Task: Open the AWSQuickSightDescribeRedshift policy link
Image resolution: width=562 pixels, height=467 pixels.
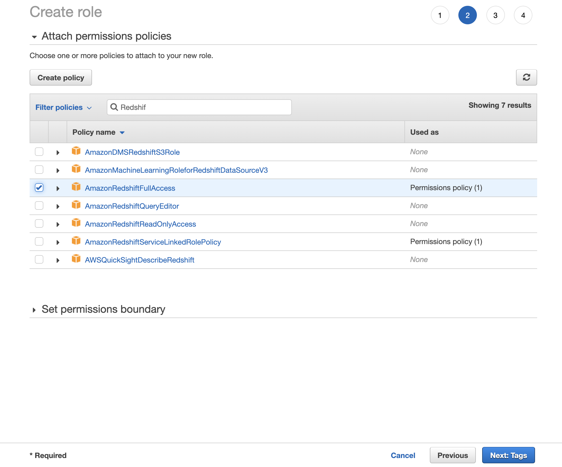Action: (x=140, y=260)
